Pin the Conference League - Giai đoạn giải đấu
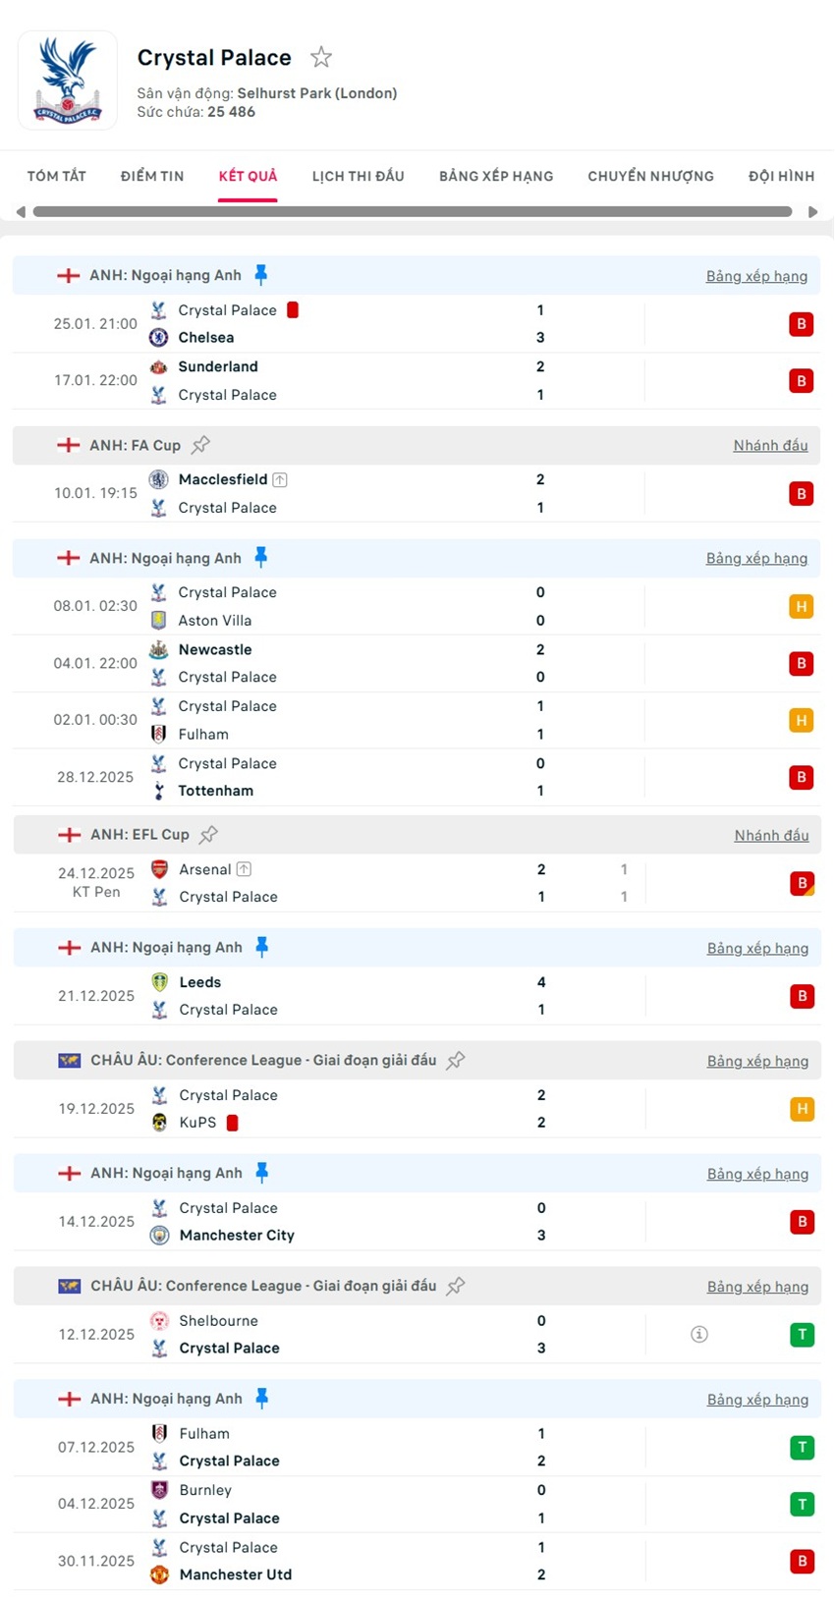835x1601 pixels. point(455,1060)
